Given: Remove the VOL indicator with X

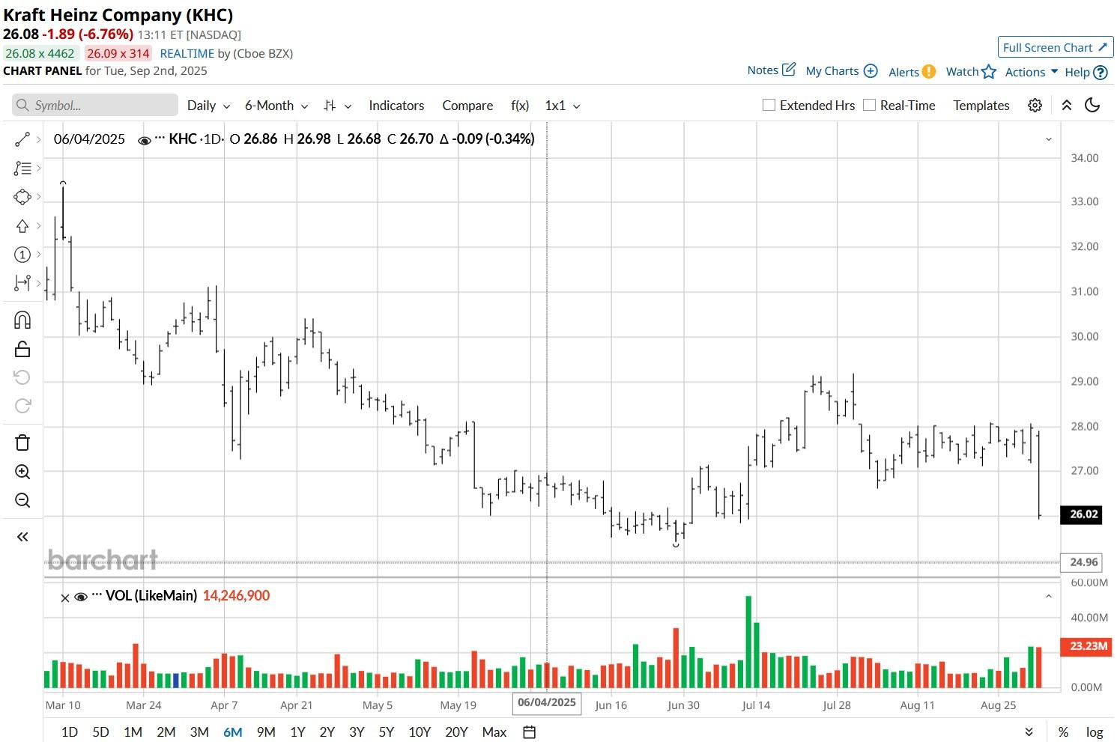Looking at the screenshot, I should point(65,597).
